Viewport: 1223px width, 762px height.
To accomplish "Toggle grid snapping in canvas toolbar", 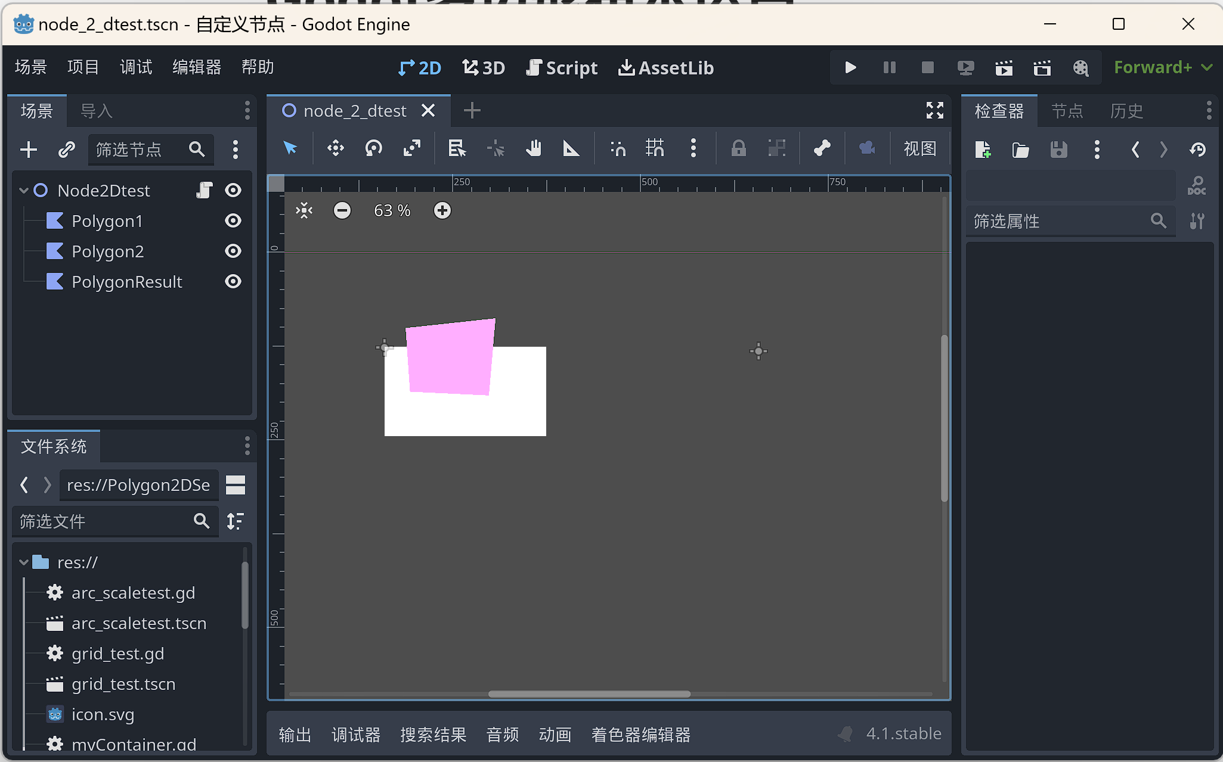I will (655, 148).
